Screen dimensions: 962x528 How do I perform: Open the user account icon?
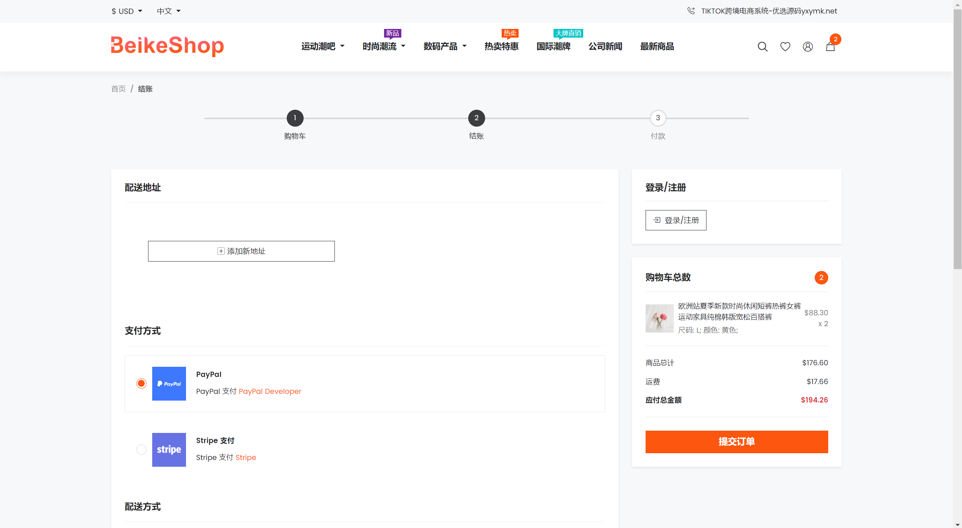pos(808,47)
